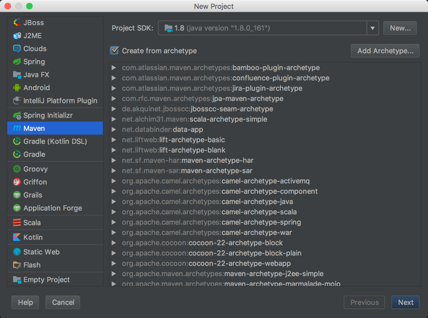Click the JBoss icon in the sidebar
The width and height of the screenshot is (428, 318).
point(17,23)
